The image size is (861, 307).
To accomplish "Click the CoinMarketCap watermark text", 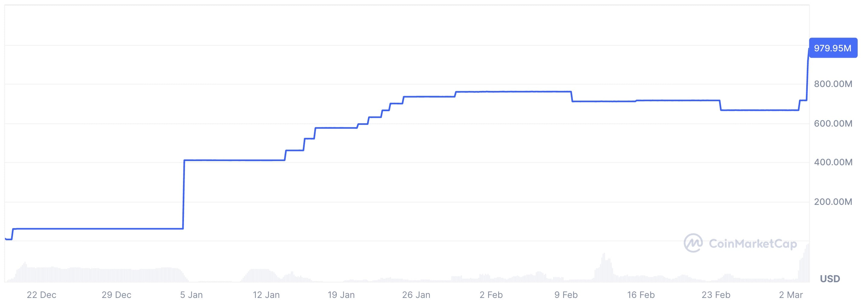I will [x=753, y=244].
